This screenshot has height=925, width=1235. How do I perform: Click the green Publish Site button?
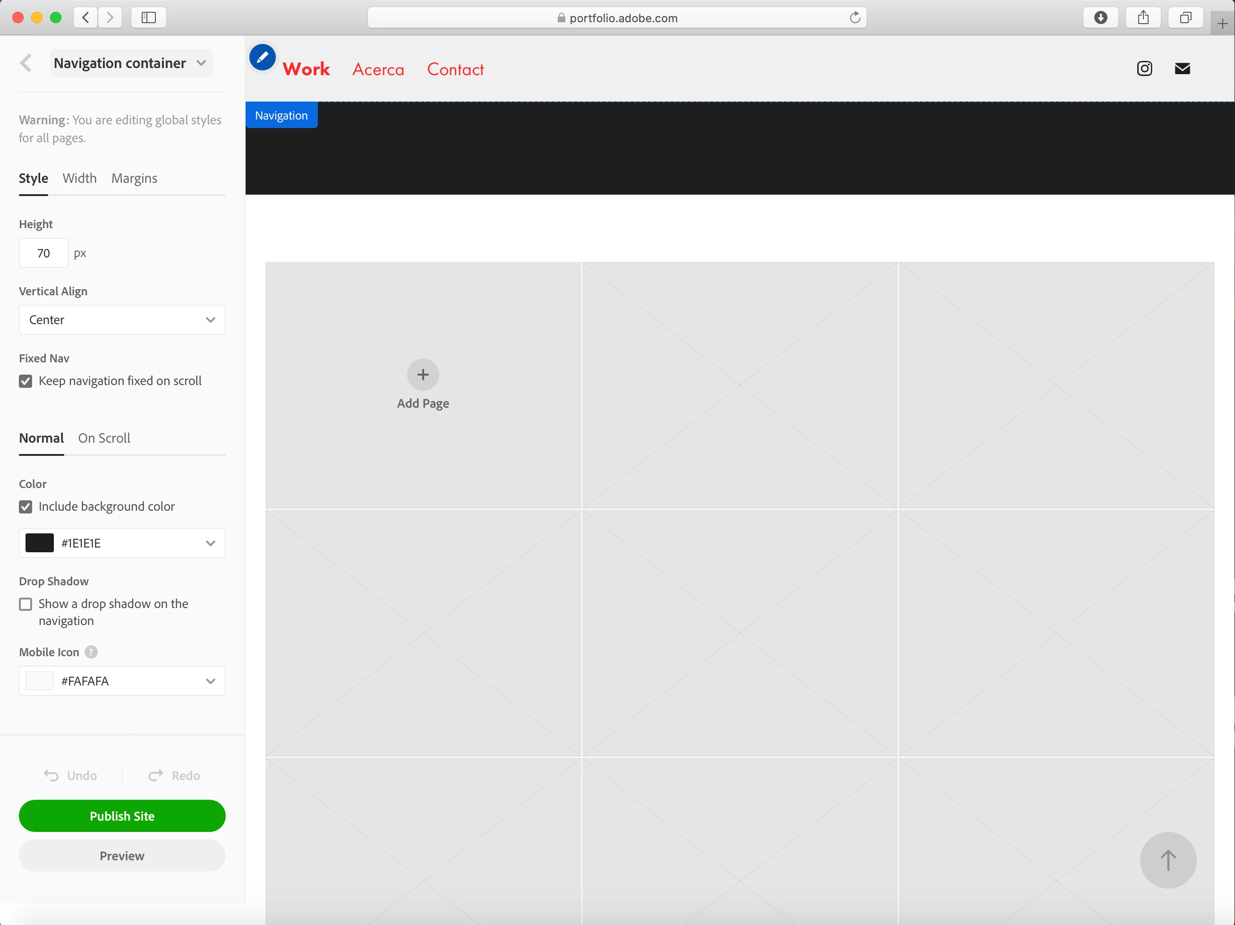click(x=122, y=815)
